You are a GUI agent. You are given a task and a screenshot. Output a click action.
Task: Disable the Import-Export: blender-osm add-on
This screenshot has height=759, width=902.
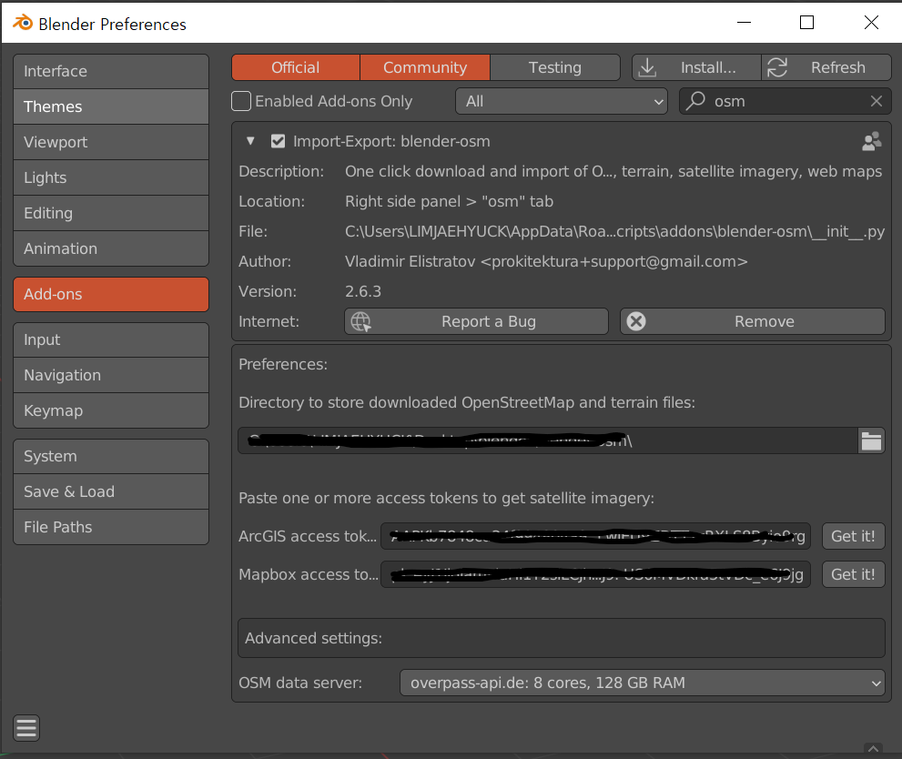click(278, 141)
